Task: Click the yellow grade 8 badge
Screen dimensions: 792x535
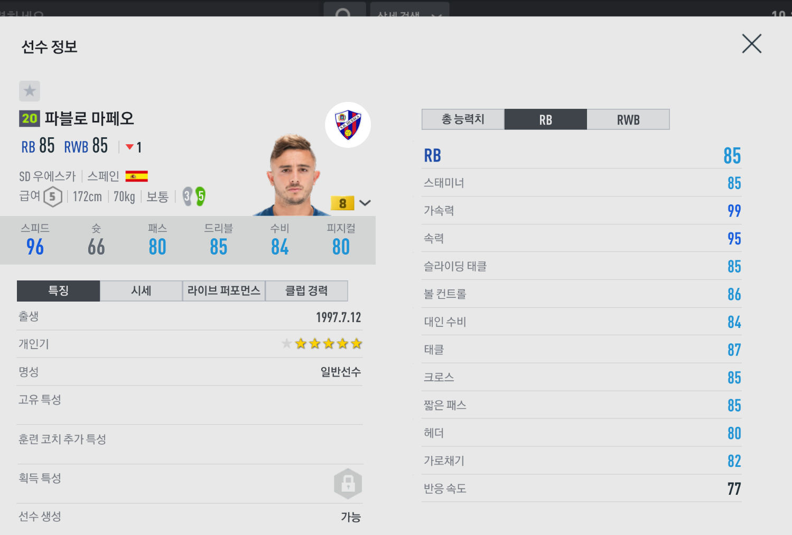Action: 342,203
